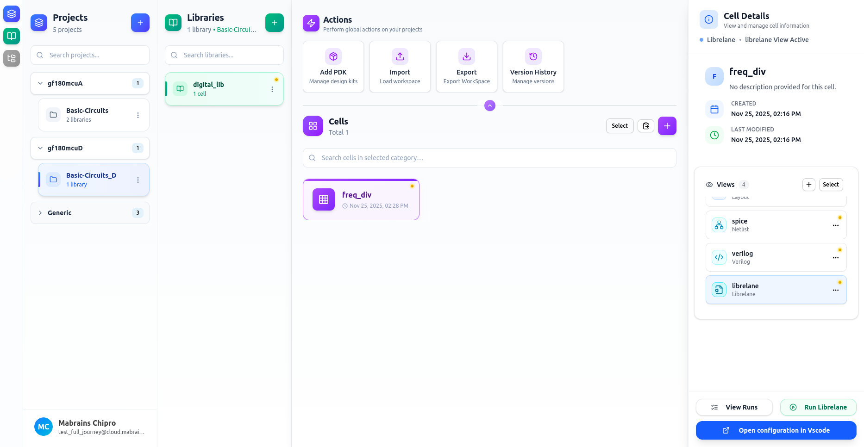
Task: Open the options menu for digital_lib
Action: 272,89
